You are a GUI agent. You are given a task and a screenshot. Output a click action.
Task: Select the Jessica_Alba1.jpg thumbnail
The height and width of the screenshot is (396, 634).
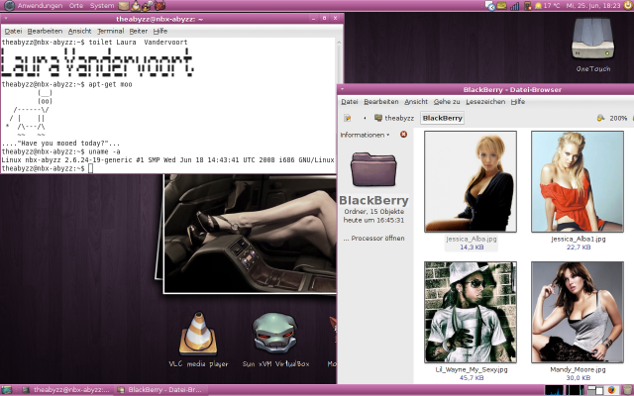(x=578, y=181)
